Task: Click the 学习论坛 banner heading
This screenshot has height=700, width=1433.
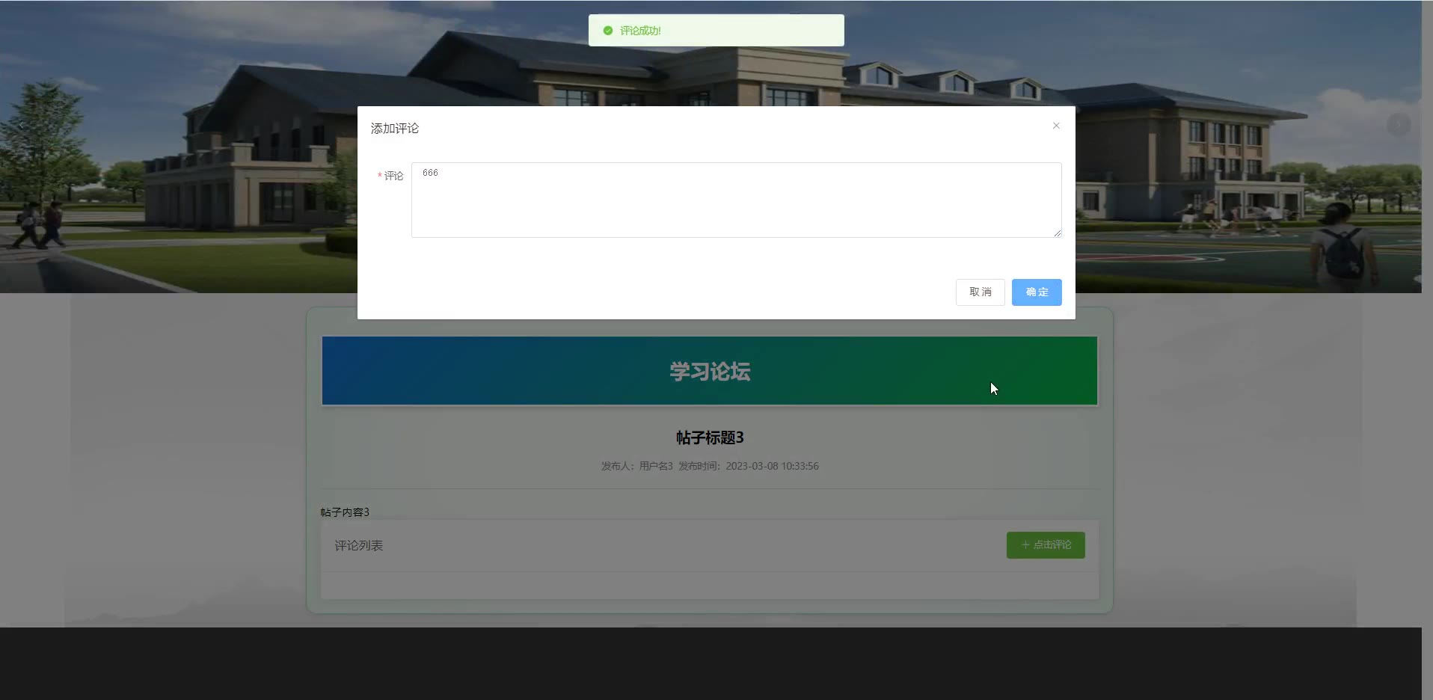Action: [710, 372]
